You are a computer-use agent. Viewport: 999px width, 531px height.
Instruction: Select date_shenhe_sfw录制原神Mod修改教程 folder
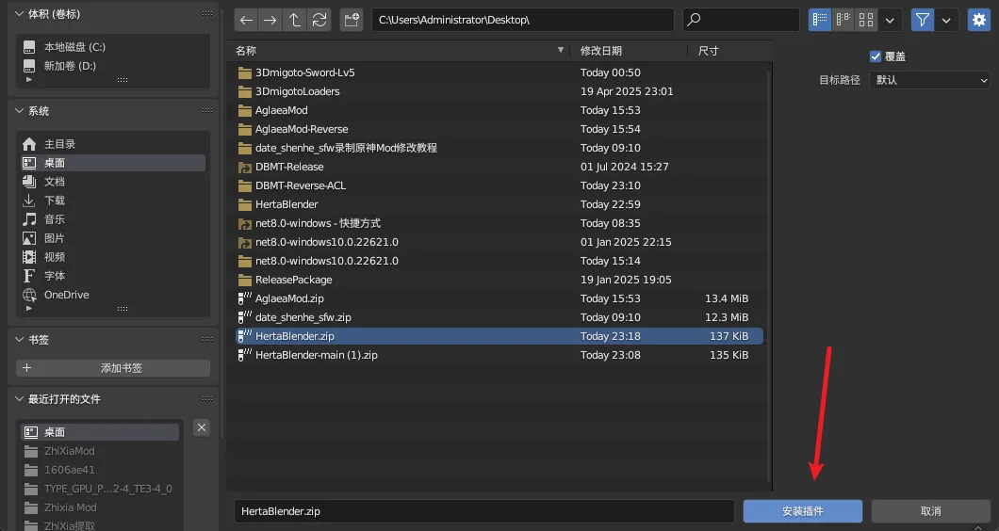pyautogui.click(x=499, y=148)
